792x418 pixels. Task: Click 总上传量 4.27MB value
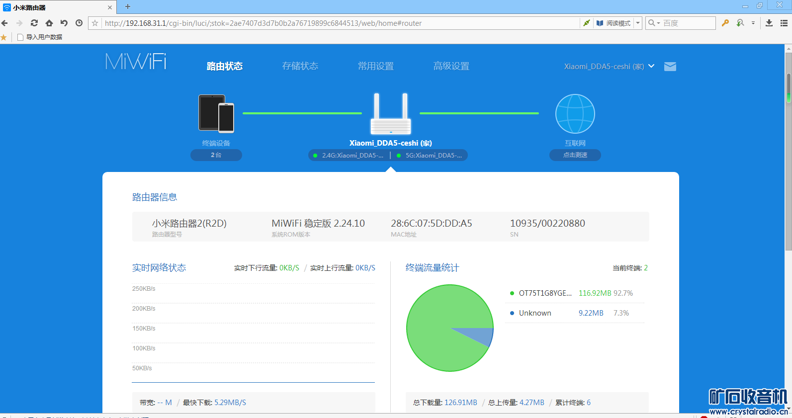532,403
